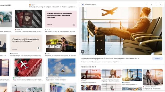
Task: Click Куда можно уехать из России (март 2023) caption
Action: pyautogui.click(x=28, y=80)
